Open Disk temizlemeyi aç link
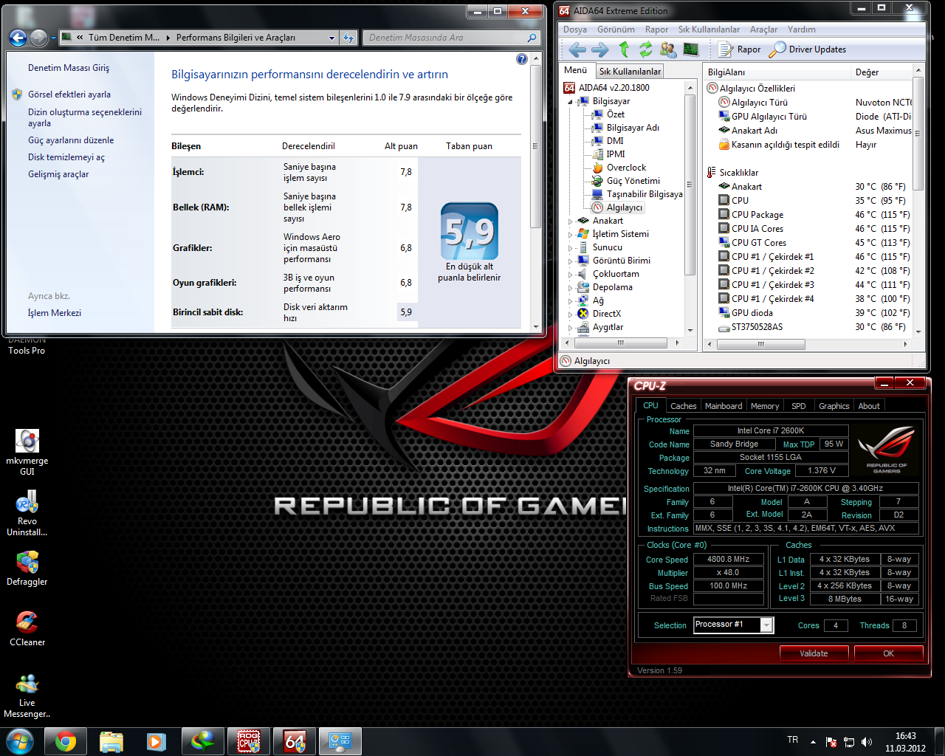The height and width of the screenshot is (756, 945). 66,157
